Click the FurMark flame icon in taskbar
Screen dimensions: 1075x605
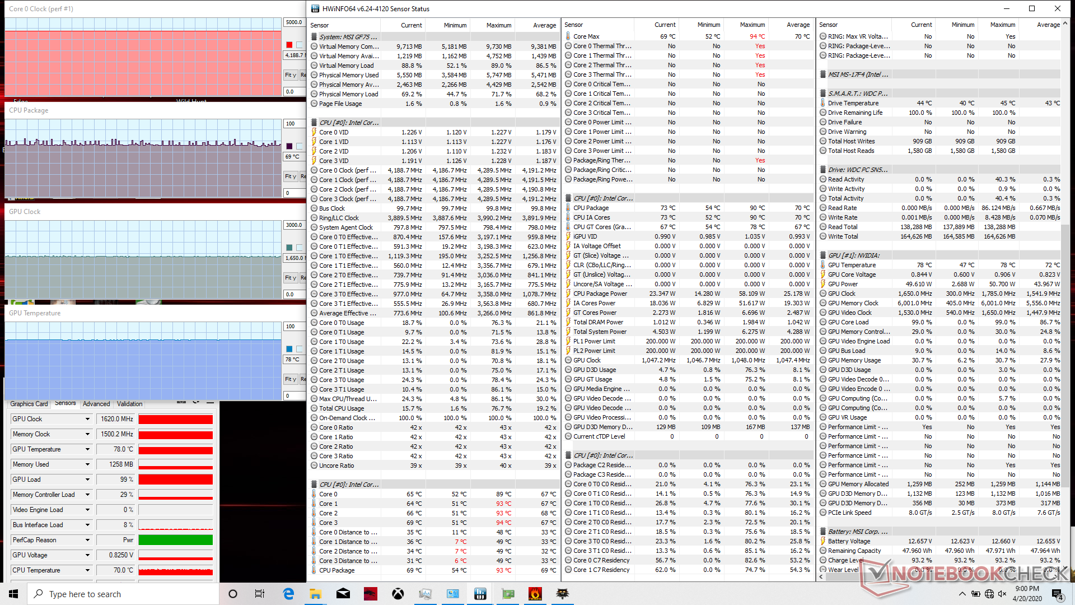click(x=535, y=594)
